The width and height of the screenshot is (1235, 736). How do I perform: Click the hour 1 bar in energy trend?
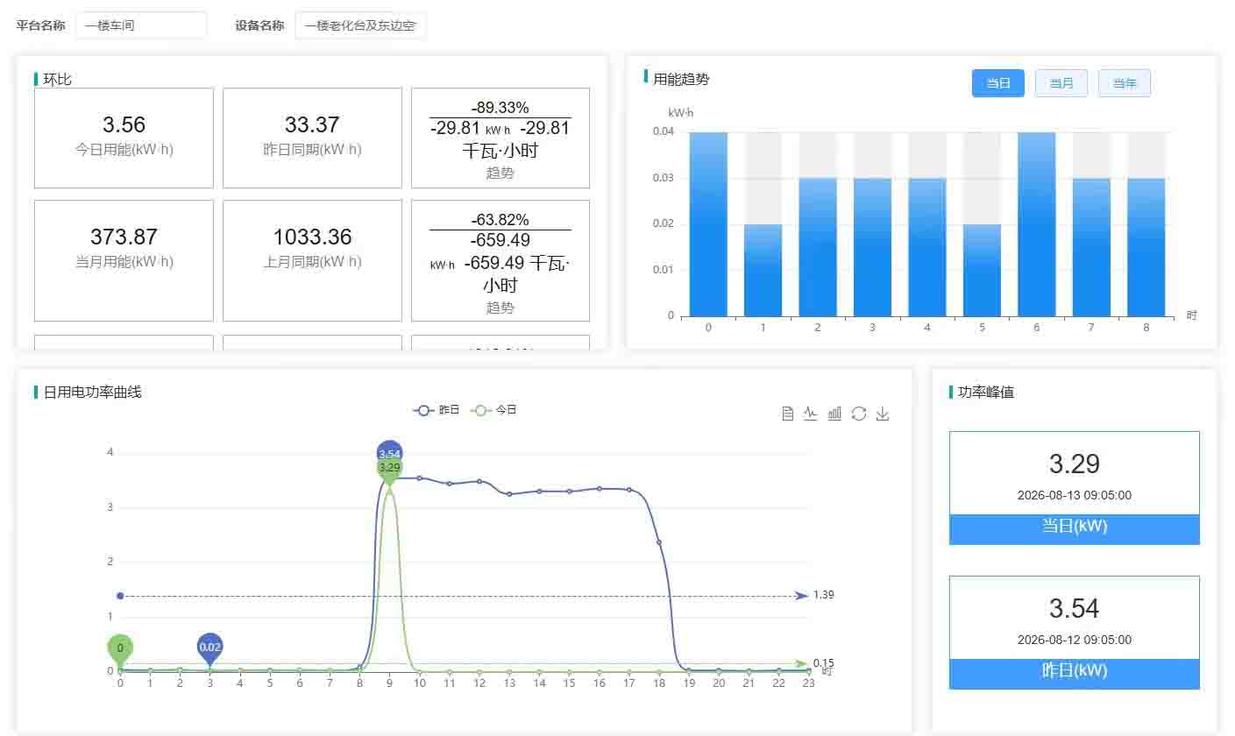[763, 270]
